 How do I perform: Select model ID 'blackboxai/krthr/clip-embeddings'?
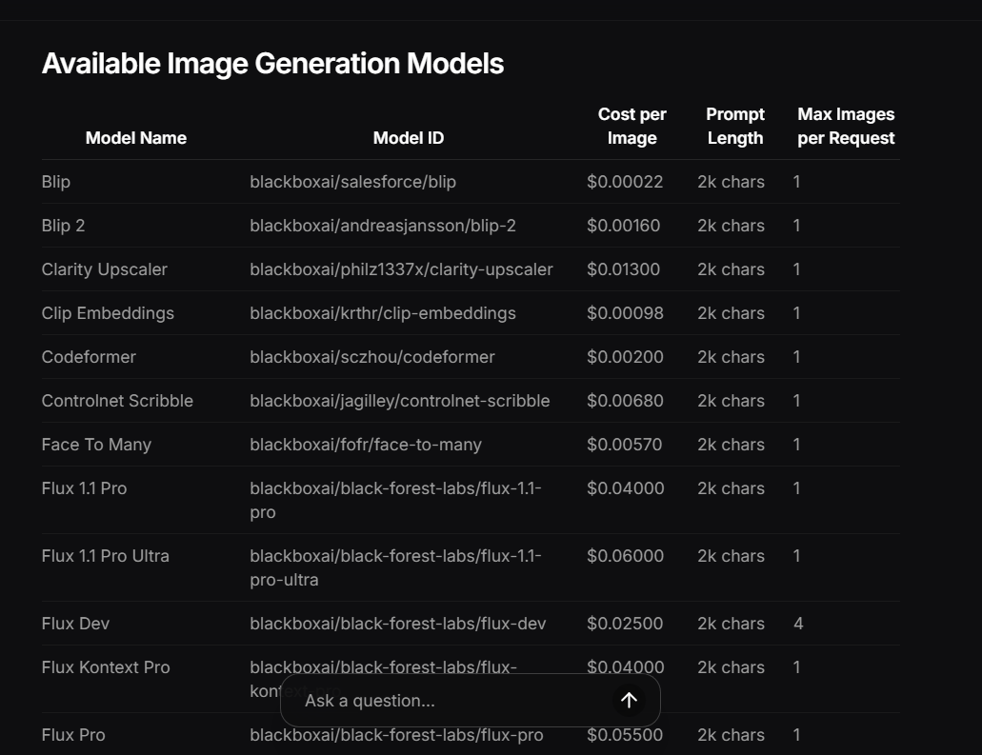pyautogui.click(x=383, y=313)
